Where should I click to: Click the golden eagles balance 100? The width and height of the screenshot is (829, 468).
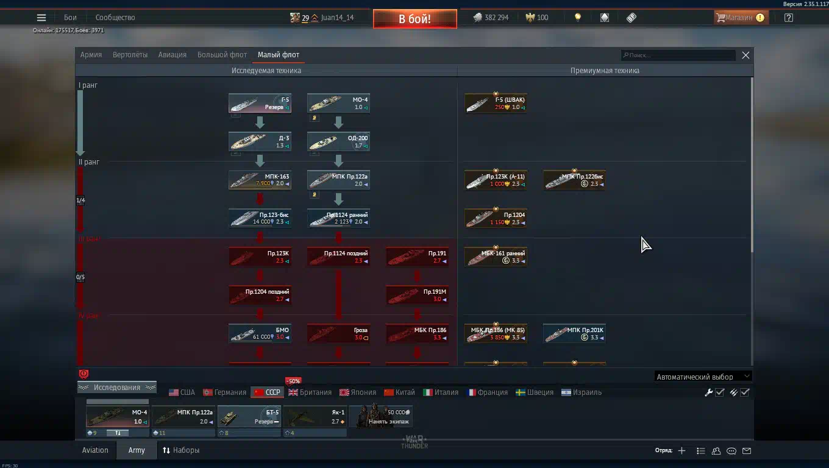click(x=537, y=18)
